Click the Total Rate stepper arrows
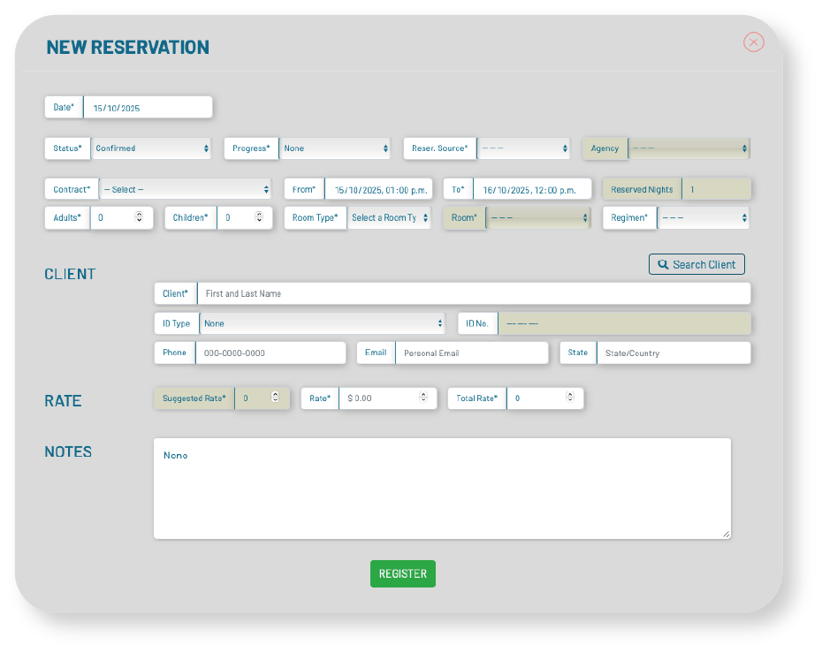Screen dimensions: 822x652 tap(570, 398)
